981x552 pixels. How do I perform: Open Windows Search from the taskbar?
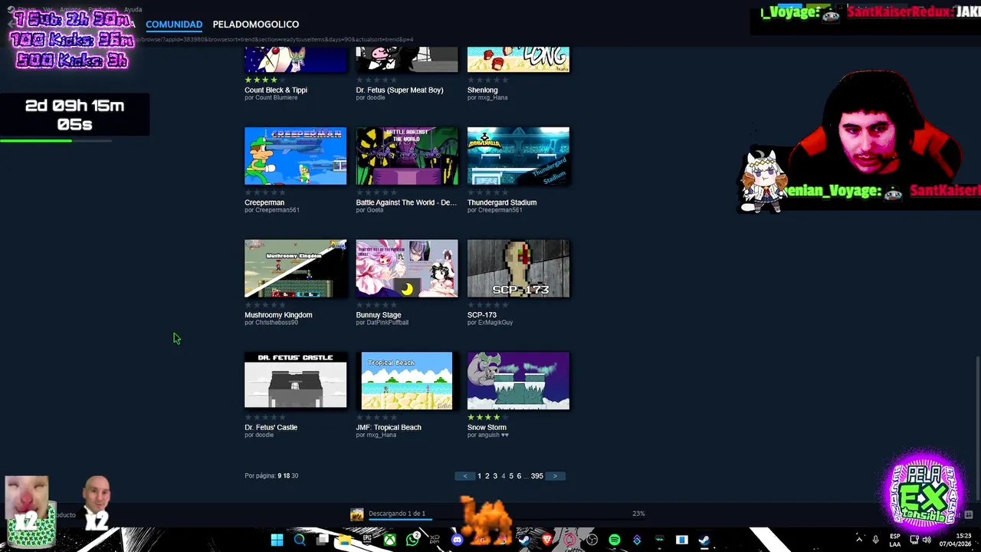pos(300,540)
